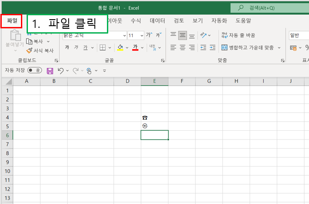Apply cell borders icon

tap(103, 48)
